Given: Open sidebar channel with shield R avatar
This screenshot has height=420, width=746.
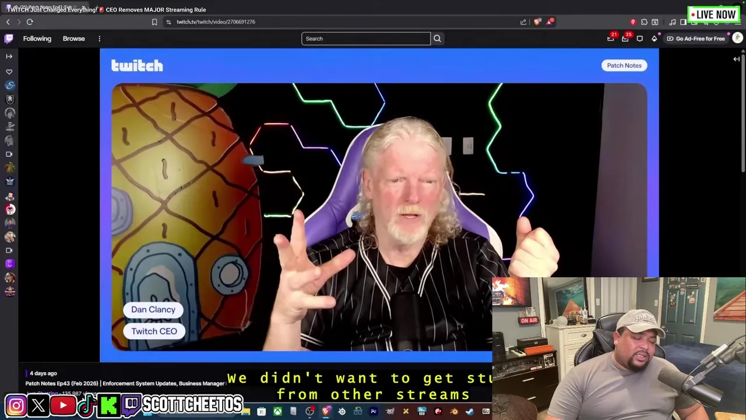Looking at the screenshot, I should [9, 99].
